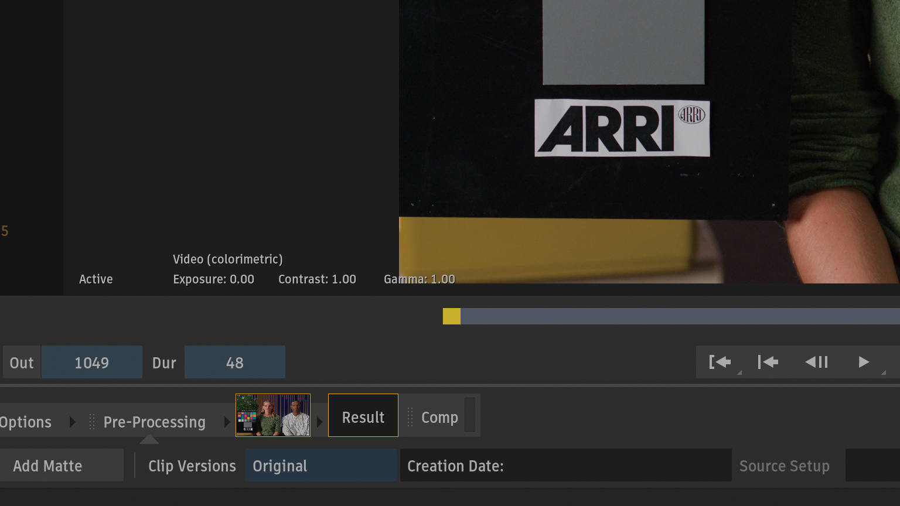Grab the dotted handle before Comp
The height and width of the screenshot is (506, 900).
click(x=410, y=417)
